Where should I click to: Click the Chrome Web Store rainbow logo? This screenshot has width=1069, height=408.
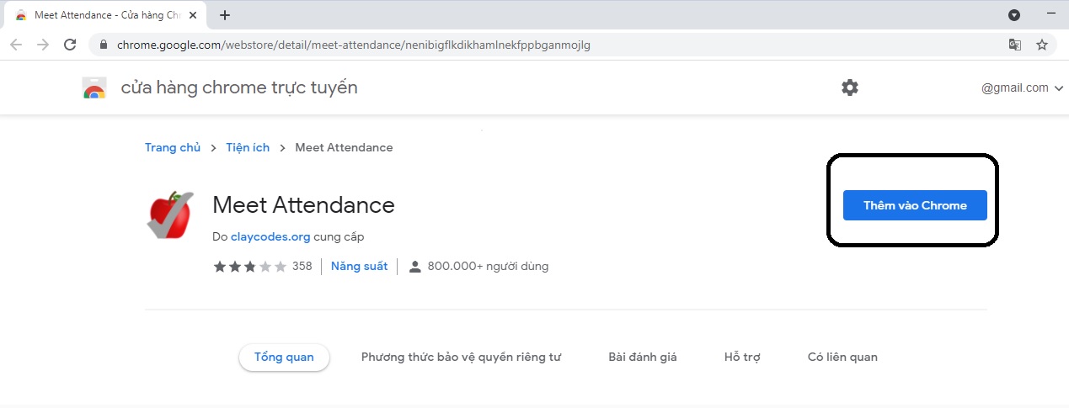[94, 88]
